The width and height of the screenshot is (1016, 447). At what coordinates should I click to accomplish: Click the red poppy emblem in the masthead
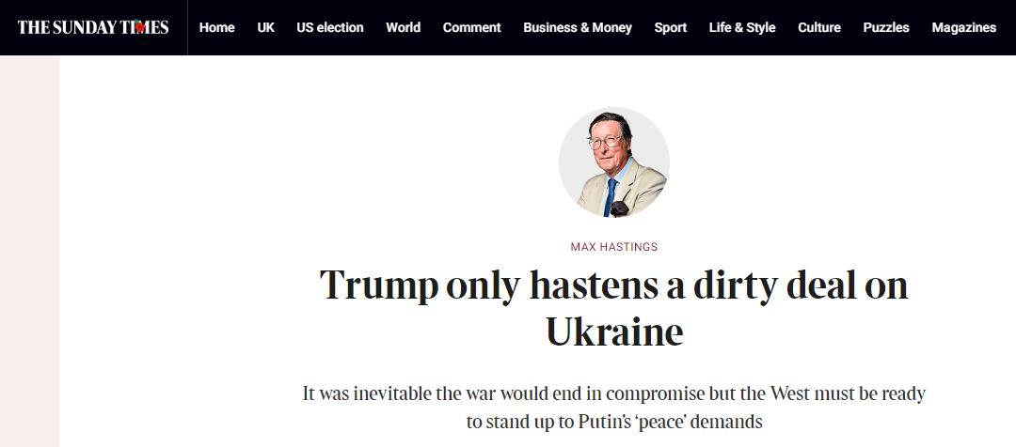pos(139,27)
